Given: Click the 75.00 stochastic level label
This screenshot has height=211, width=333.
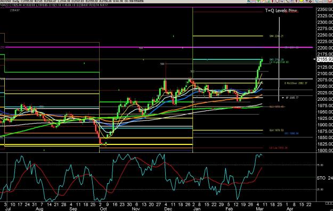Looking at the screenshot, I should click(320, 165).
